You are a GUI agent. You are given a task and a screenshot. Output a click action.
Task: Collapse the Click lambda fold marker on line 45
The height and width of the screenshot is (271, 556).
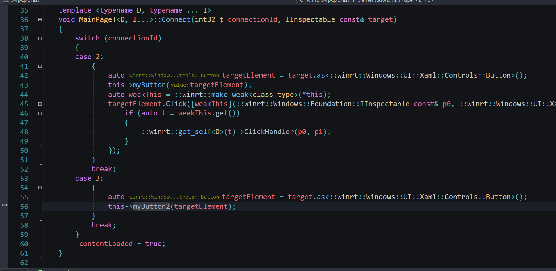coord(40,104)
